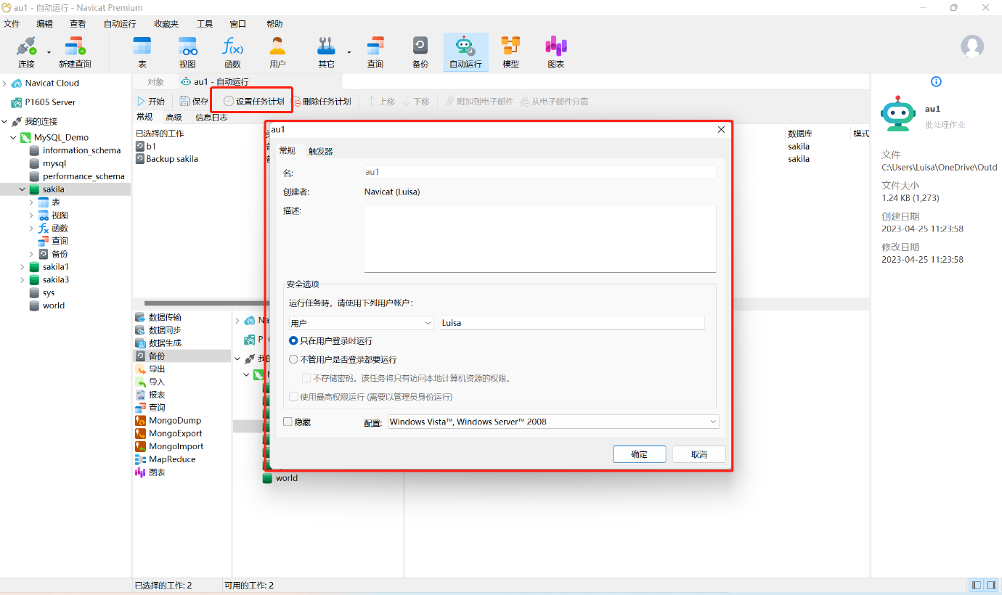1002x595 pixels.
Task: Expand the 视图 node under sakila
Action: [x=31, y=216]
